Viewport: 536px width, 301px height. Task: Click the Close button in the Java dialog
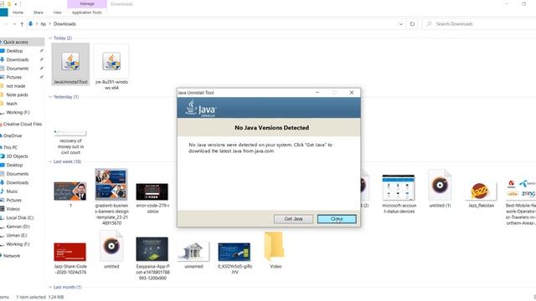[337, 219]
